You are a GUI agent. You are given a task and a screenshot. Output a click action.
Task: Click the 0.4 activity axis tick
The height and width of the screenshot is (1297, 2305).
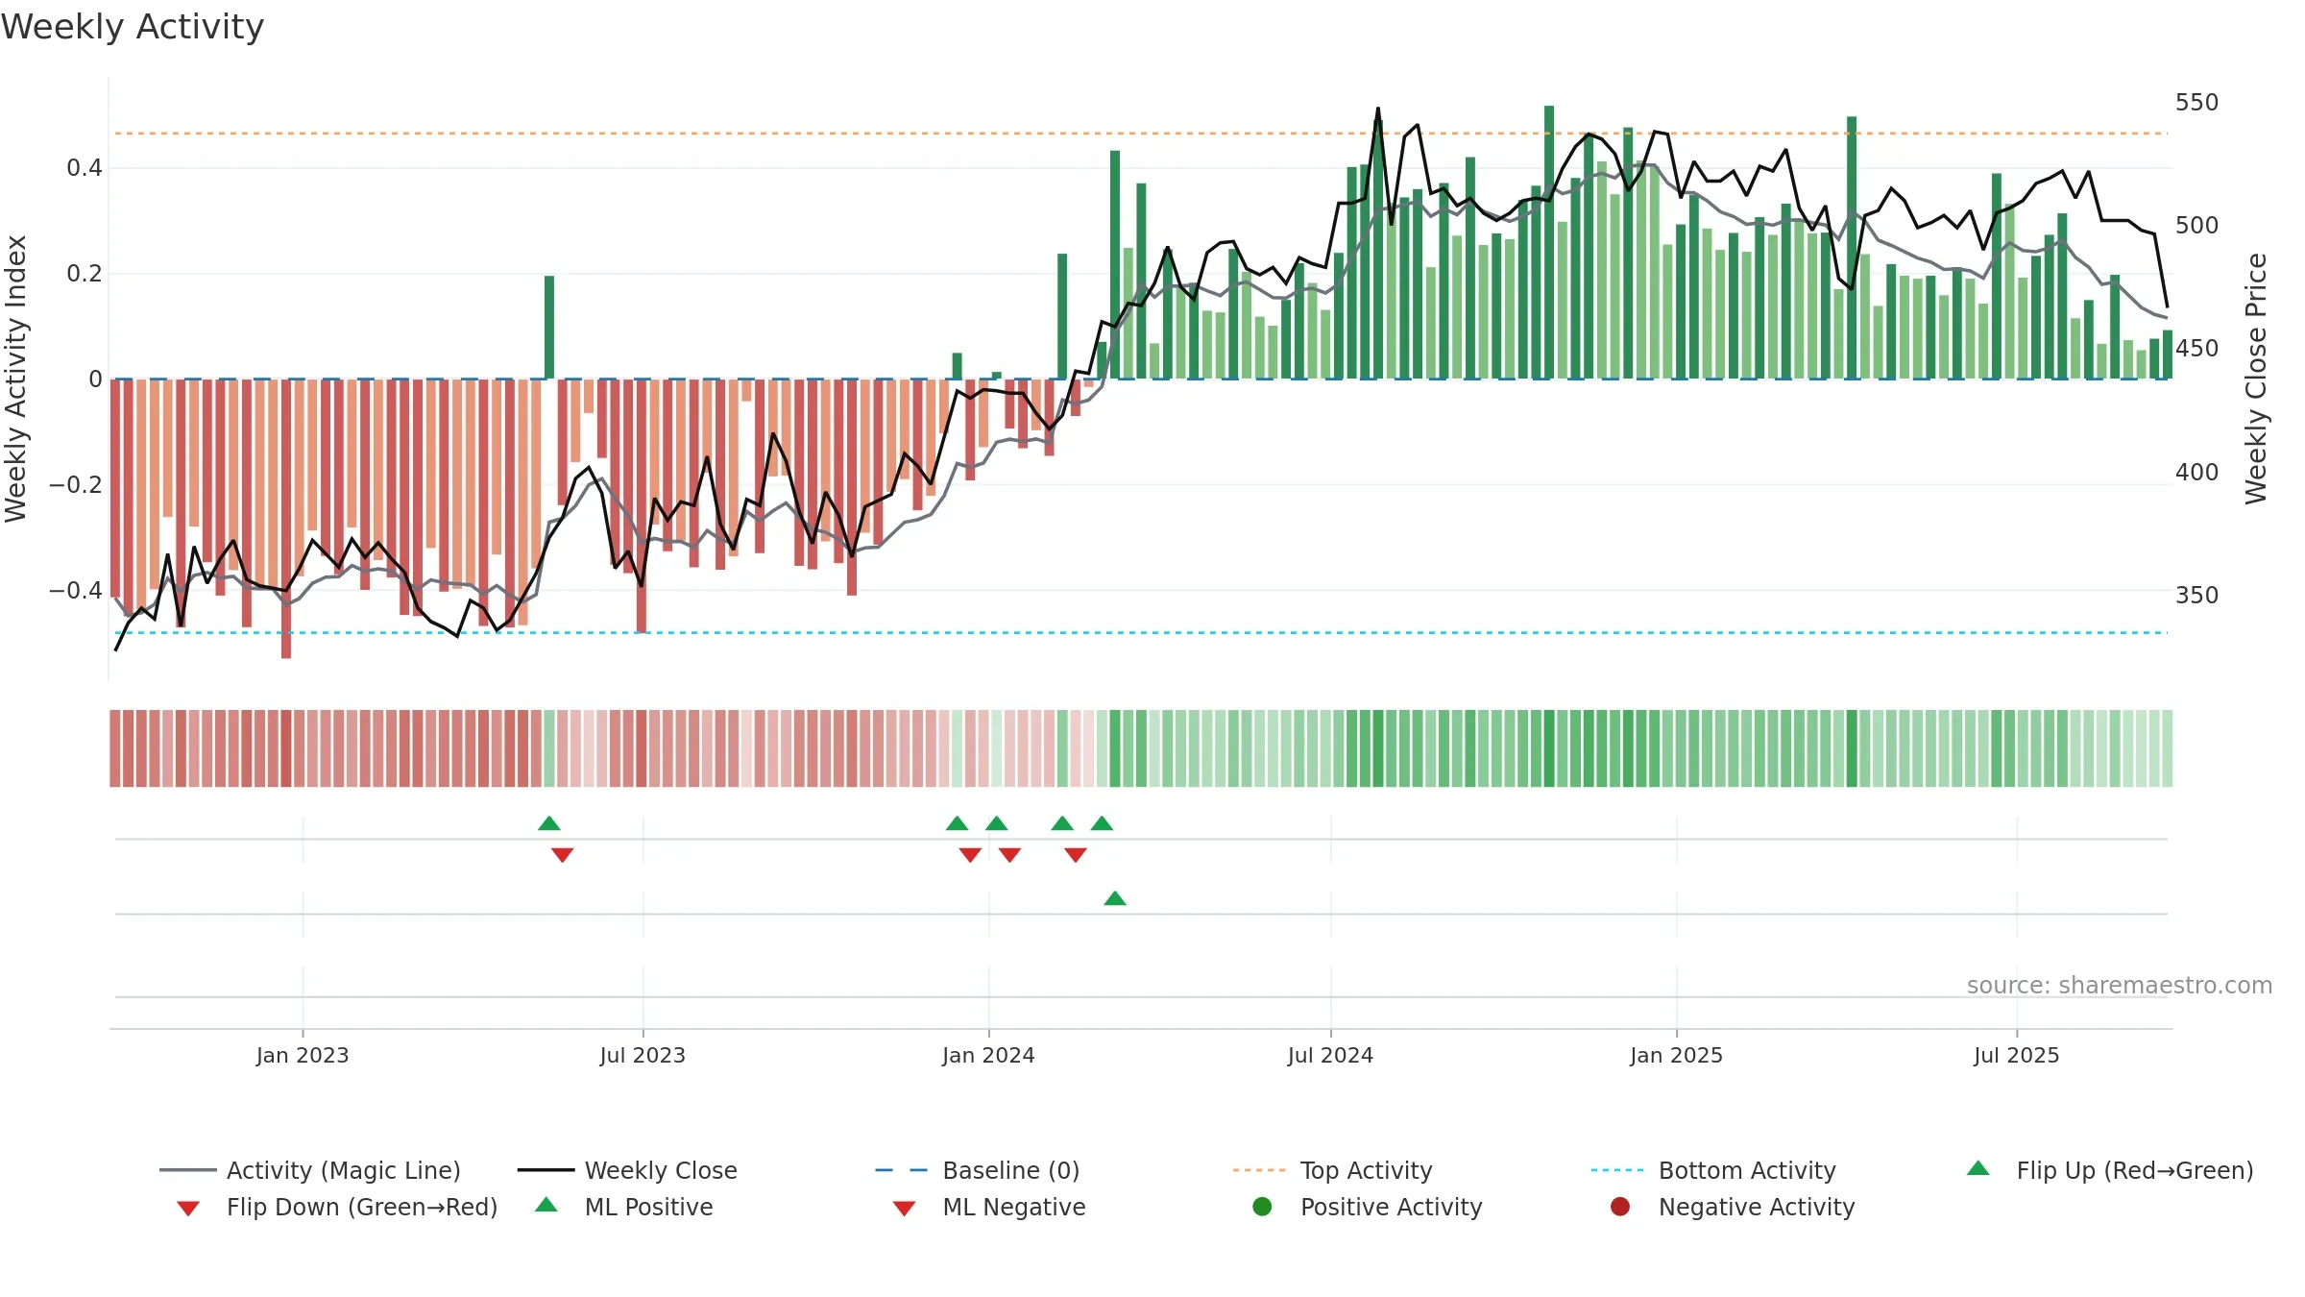[x=85, y=168]
